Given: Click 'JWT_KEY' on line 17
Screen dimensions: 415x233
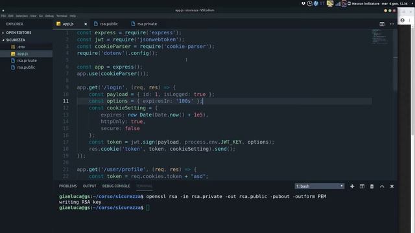Looking at the screenshot, I should tap(231, 142).
